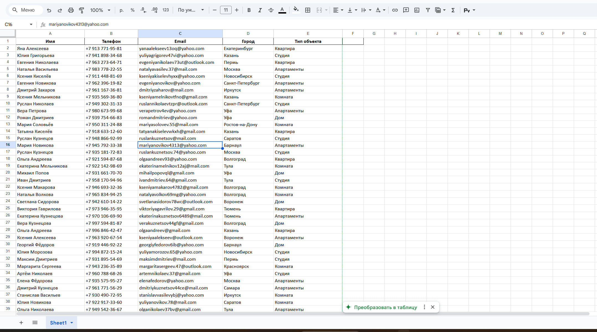Open number format 123 menu
The image size is (597, 332).
tap(166, 10)
